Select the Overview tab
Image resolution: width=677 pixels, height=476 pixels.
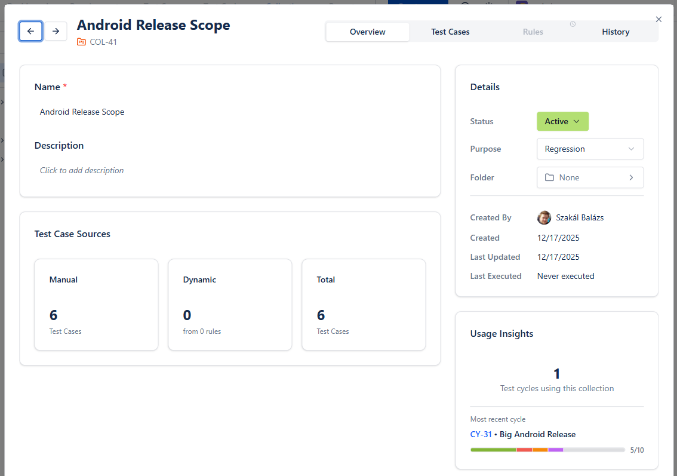pos(367,32)
